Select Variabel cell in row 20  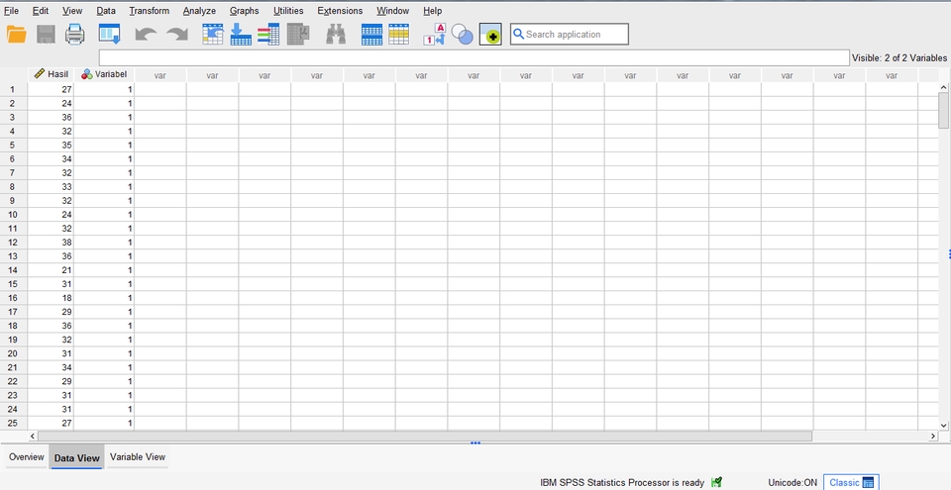104,353
